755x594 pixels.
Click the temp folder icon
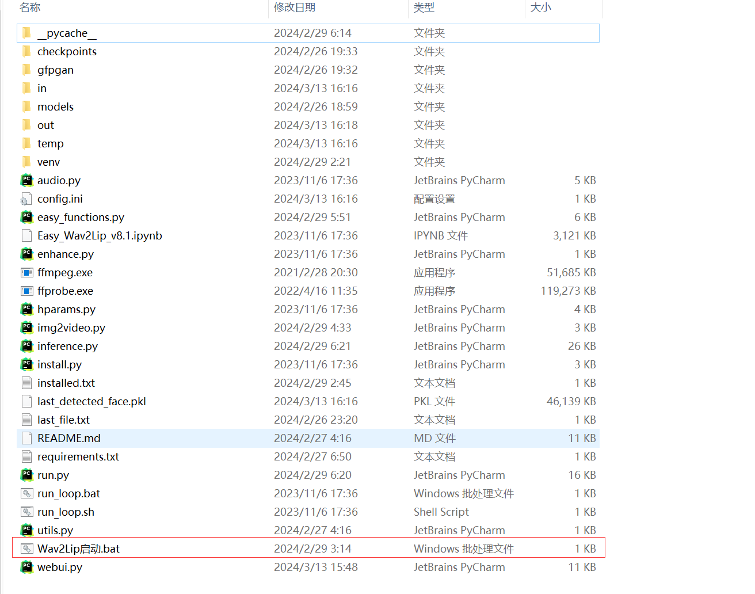pos(26,143)
